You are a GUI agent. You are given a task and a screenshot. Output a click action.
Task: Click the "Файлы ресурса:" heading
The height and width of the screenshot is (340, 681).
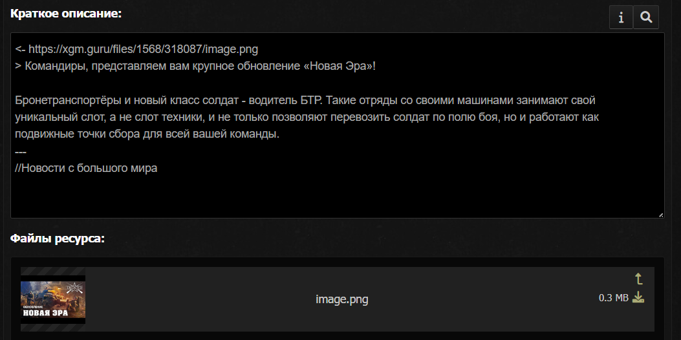point(58,239)
